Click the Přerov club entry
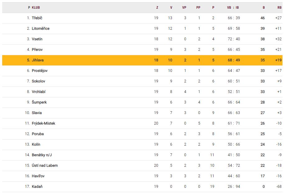Image resolution: width=285 pixels, height=194 pixels. coord(37,50)
